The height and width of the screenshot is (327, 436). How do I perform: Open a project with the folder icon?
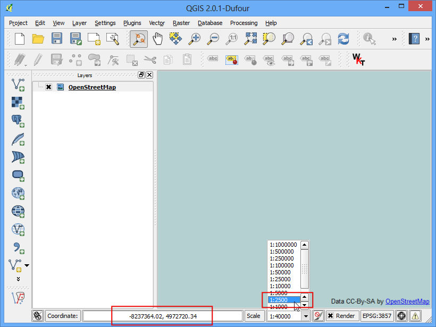pyautogui.click(x=38, y=39)
